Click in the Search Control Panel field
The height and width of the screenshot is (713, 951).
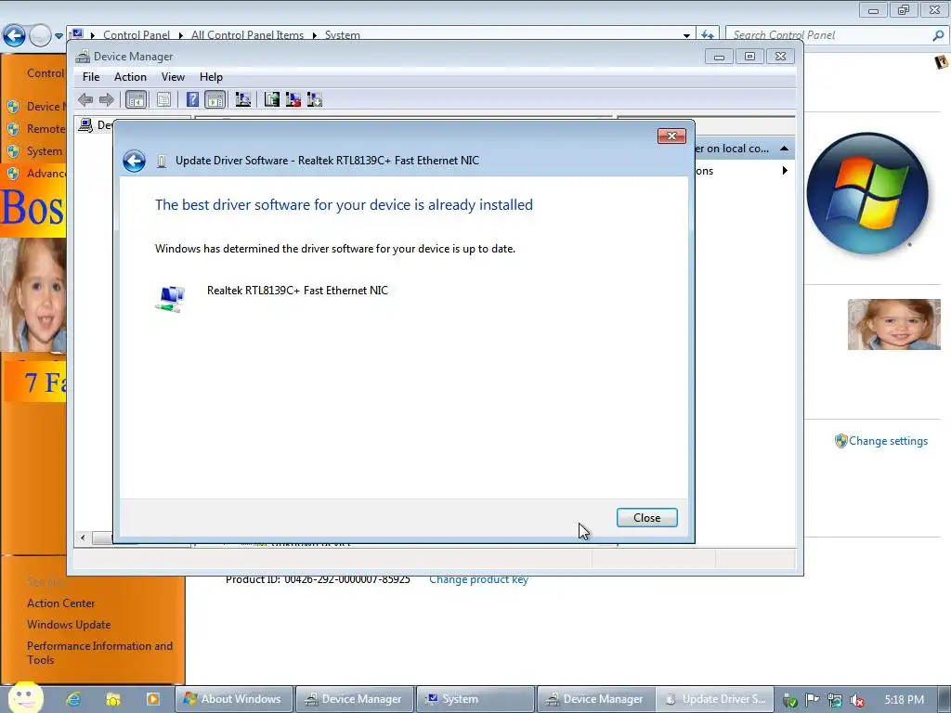827,35
